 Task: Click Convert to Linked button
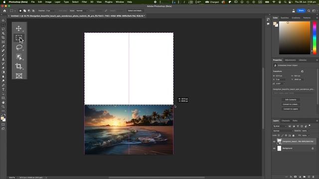pyautogui.click(x=291, y=104)
